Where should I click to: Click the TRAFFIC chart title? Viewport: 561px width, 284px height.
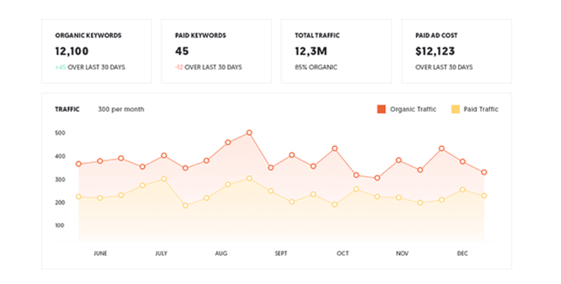point(67,109)
